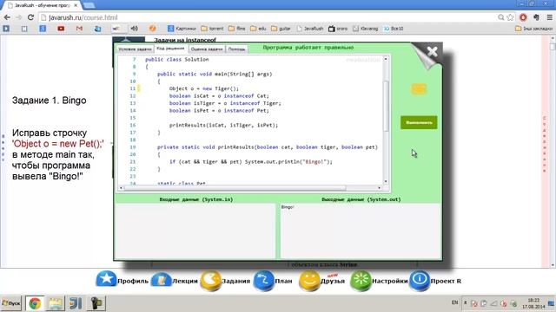The width and height of the screenshot is (556, 312).
Task: Switch to the Условие задачи tab
Action: coord(135,49)
